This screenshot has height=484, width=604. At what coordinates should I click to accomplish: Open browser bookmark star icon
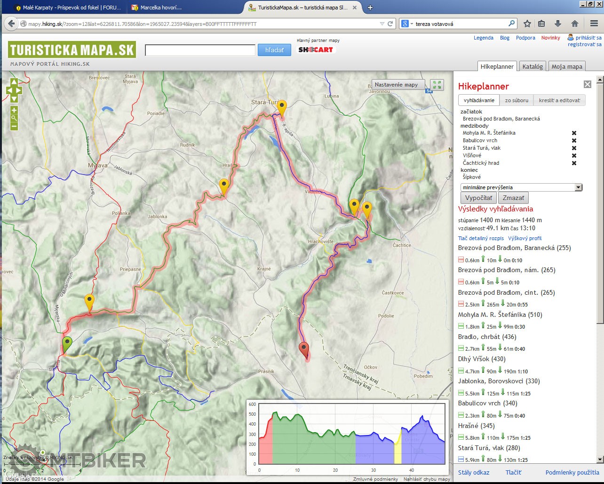(x=527, y=24)
